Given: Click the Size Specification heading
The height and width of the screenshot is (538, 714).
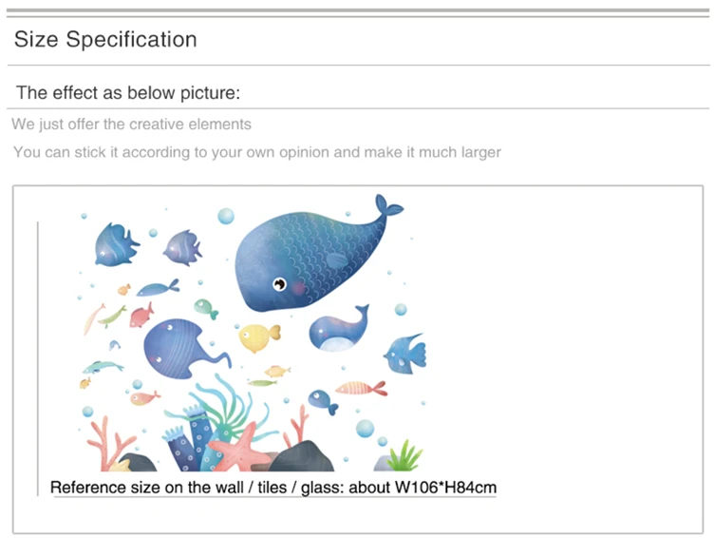Looking at the screenshot, I should pyautogui.click(x=105, y=39).
